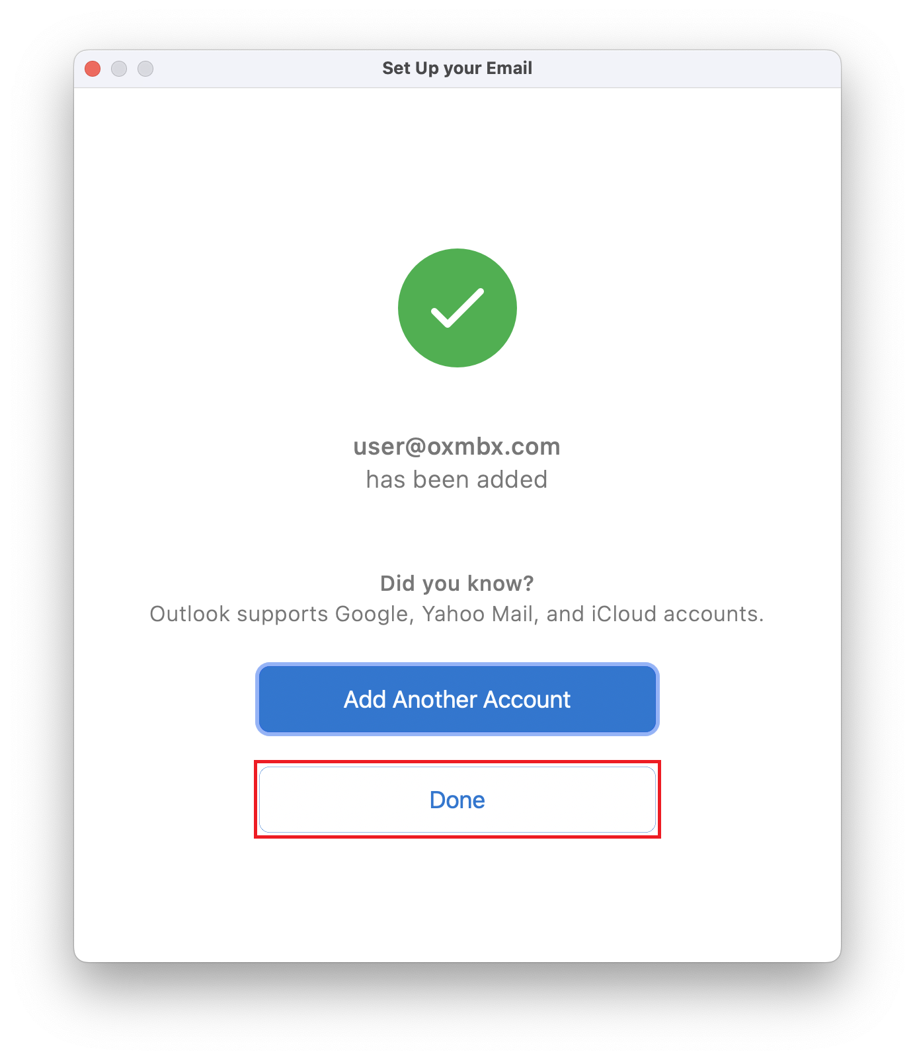Viewport: 915px width, 1060px height.
Task: Click "Yahoo Mail" in the tip text
Action: (477, 614)
